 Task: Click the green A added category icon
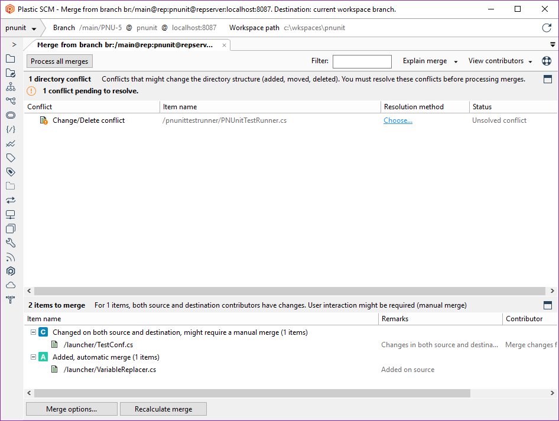pos(43,357)
